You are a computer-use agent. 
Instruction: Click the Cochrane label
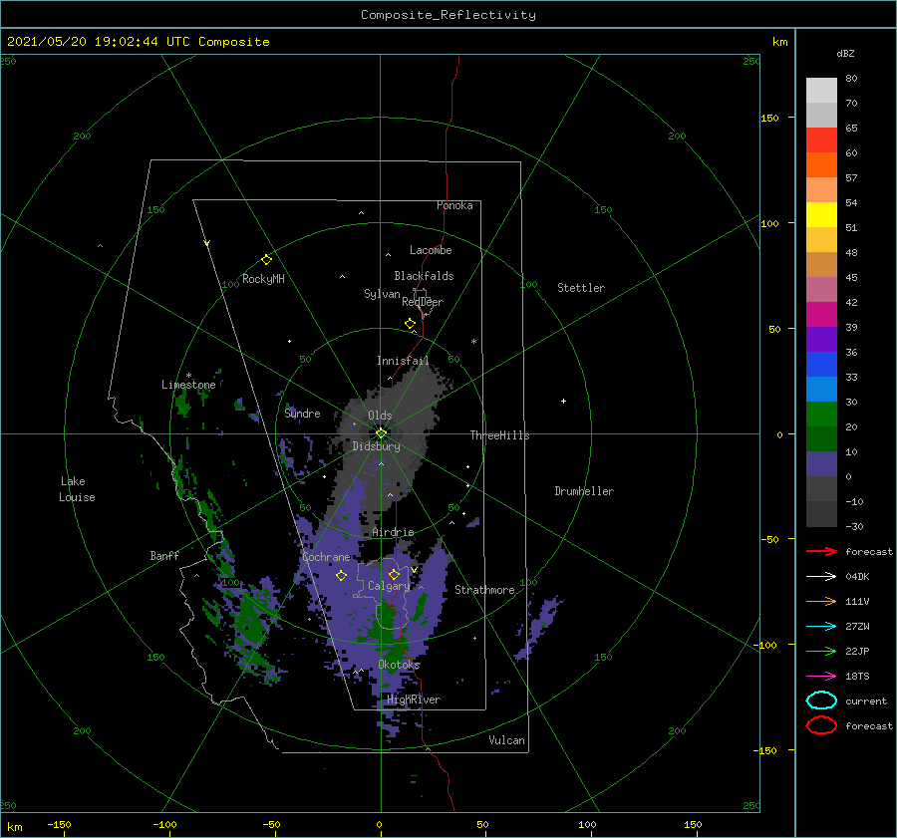pyautogui.click(x=326, y=557)
